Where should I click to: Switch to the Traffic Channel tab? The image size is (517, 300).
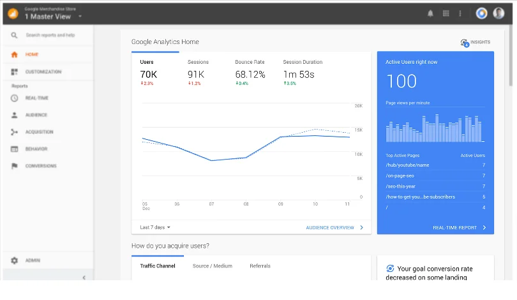158,266
